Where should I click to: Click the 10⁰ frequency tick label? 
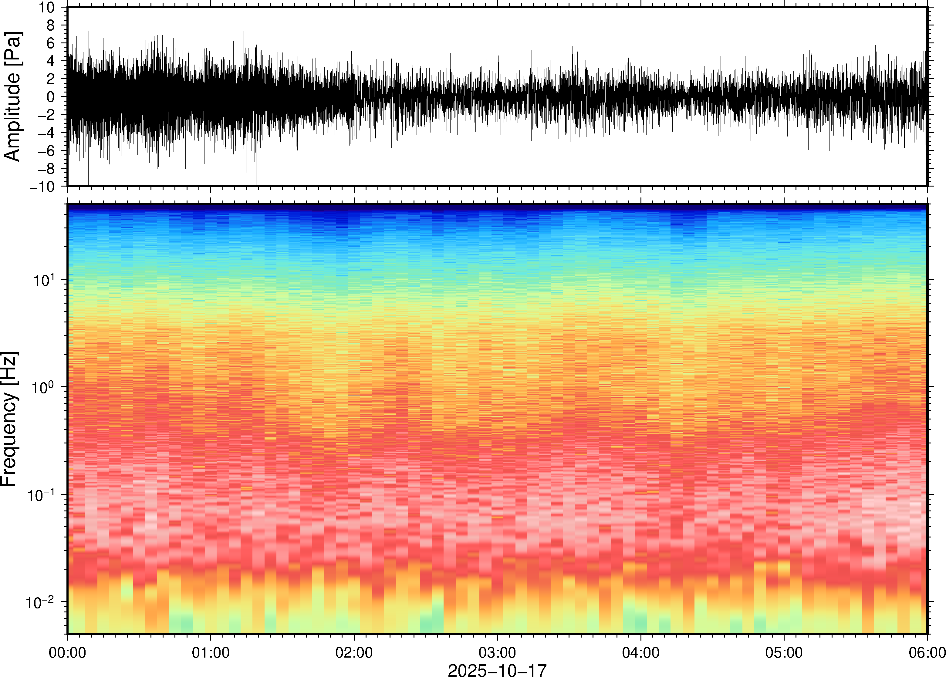click(43, 387)
